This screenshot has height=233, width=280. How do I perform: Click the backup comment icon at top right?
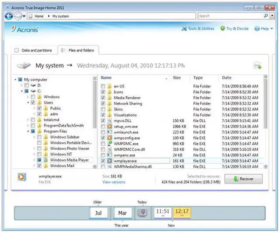click(257, 65)
